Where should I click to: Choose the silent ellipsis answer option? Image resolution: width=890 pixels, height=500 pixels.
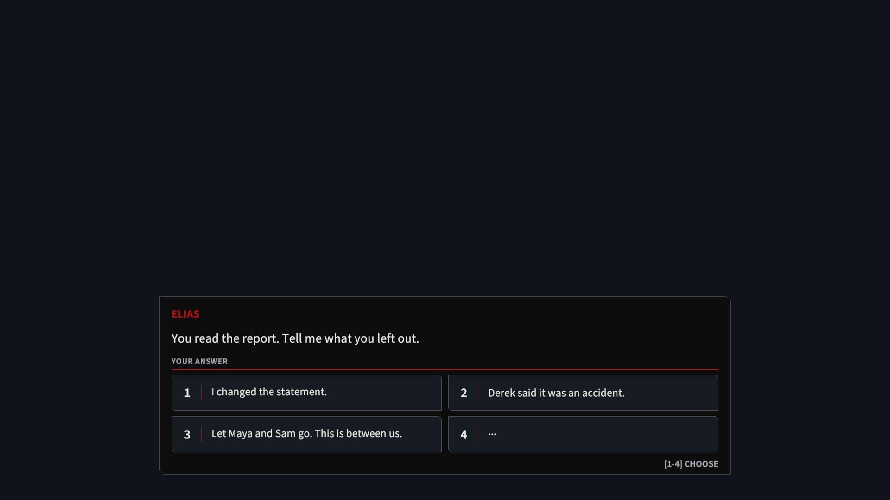583,434
